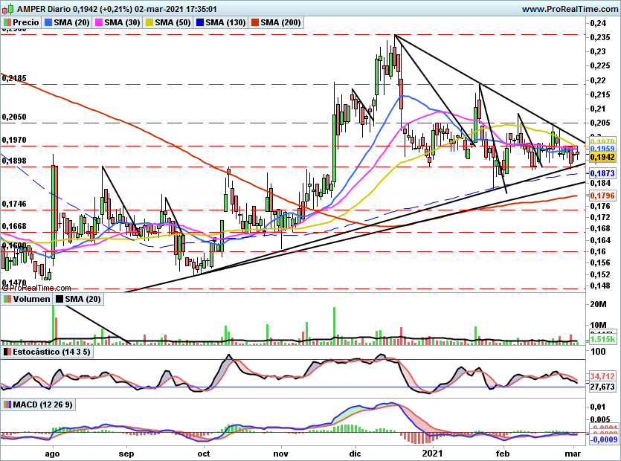Image resolution: width=621 pixels, height=461 pixels.
Task: Click the current price tag 0,1942
Action: pos(602,157)
